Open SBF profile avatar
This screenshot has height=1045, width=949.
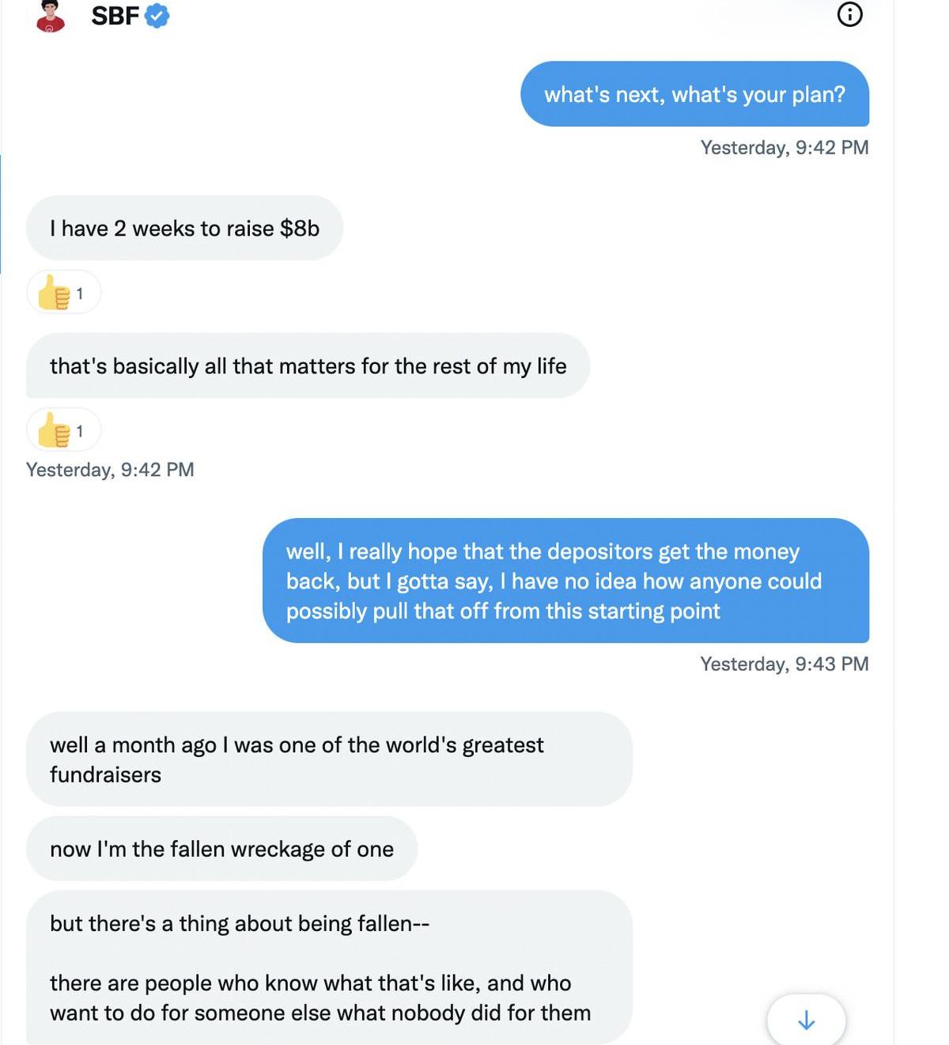coord(51,16)
